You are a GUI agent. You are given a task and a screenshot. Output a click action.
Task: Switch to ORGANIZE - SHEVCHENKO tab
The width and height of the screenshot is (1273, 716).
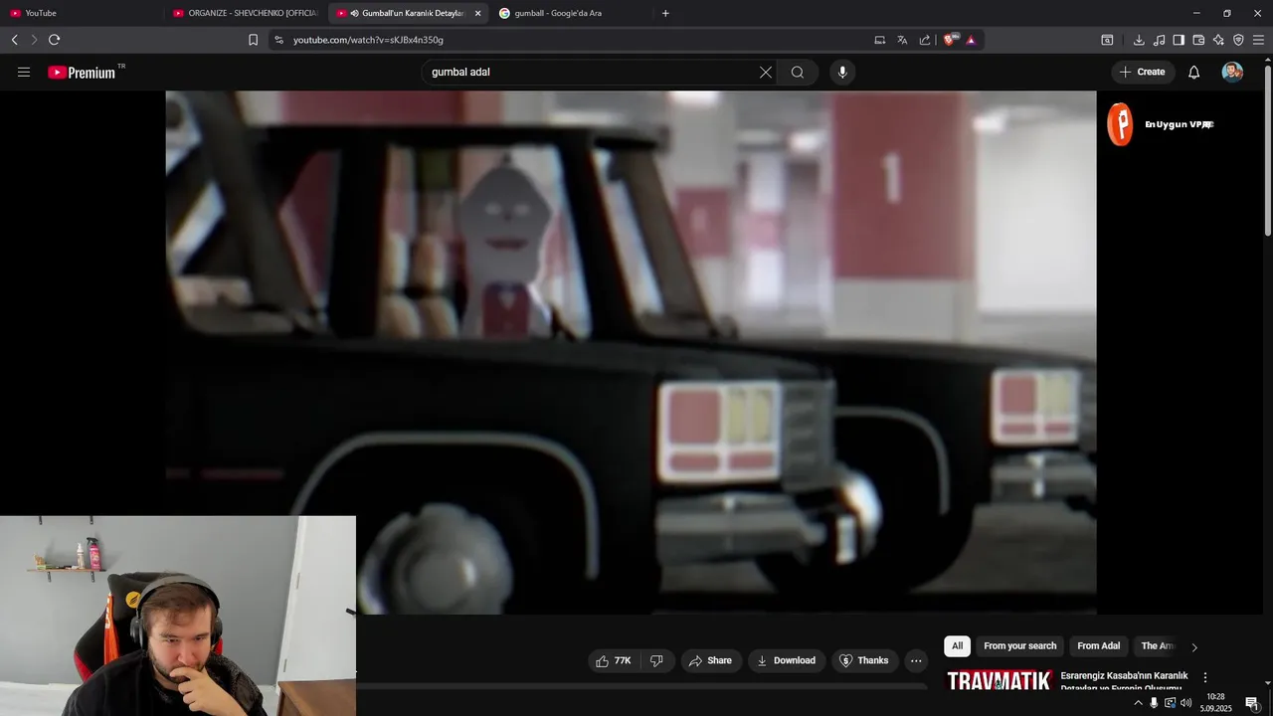point(245,13)
